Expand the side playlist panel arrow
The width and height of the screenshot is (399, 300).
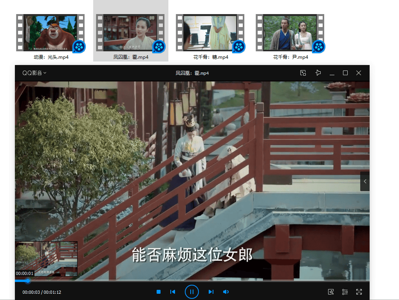click(365, 181)
